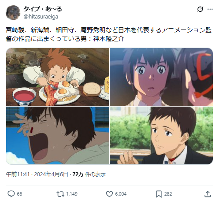219x200 pixels.
Task: Click the repost arrows icon
Action: click(60, 194)
